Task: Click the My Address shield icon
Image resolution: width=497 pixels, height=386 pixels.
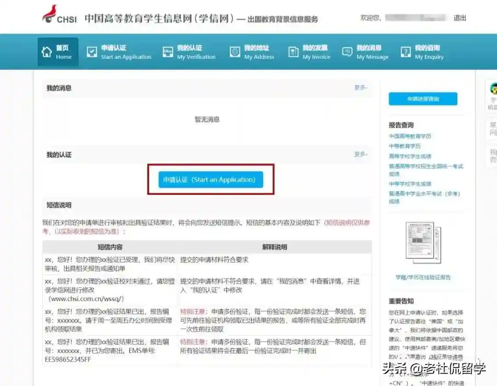Action: click(235, 52)
